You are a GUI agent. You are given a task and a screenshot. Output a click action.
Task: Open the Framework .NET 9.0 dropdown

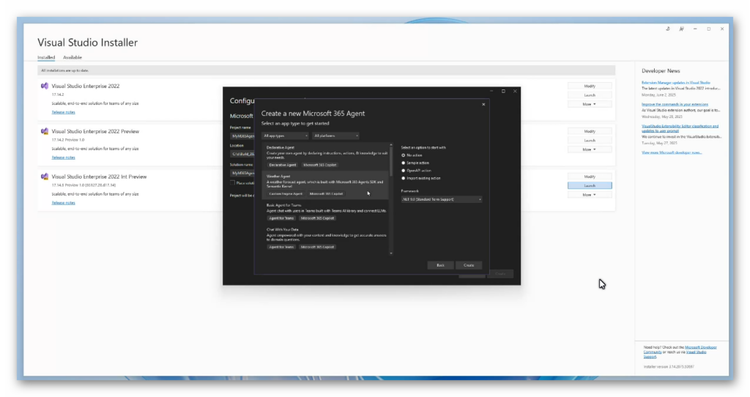pyautogui.click(x=442, y=199)
